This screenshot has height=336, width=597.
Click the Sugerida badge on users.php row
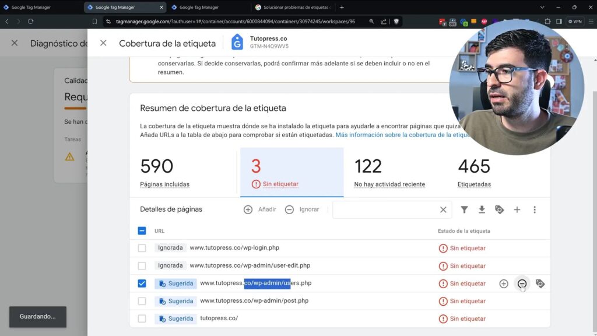tap(176, 283)
